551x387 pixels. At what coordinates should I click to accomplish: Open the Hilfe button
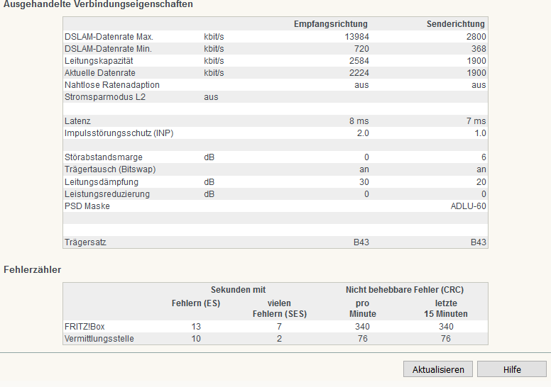[x=512, y=369]
